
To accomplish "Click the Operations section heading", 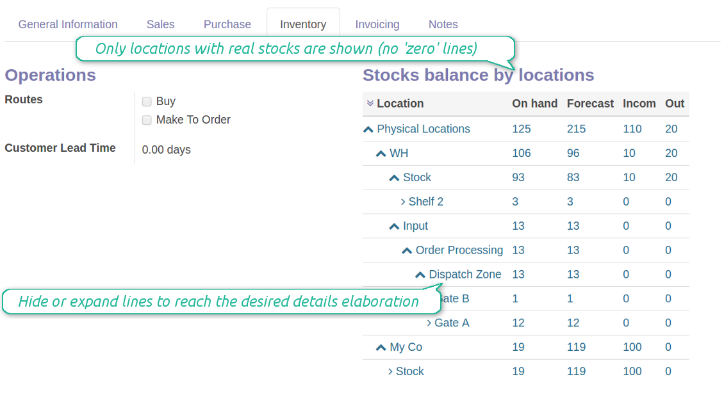I will pyautogui.click(x=51, y=75).
